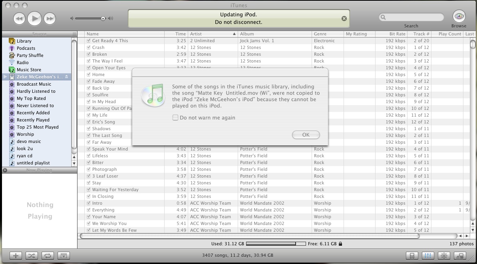
Task: Toggle the shuffle button
Action: (x=32, y=256)
